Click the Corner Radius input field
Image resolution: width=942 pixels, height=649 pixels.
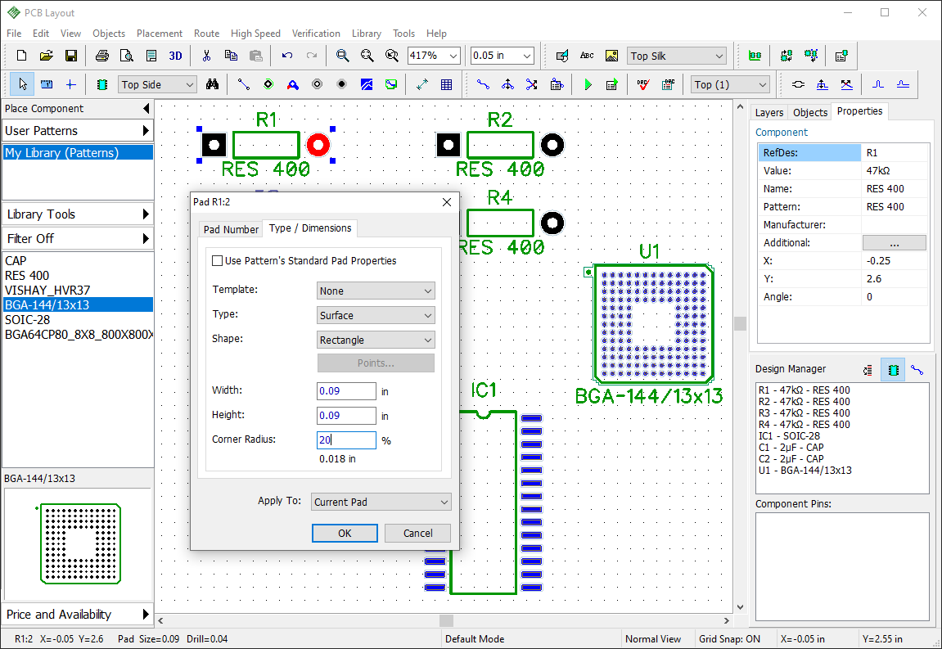[347, 440]
